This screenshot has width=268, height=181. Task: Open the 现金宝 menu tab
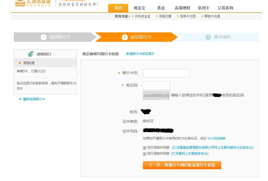(139, 8)
